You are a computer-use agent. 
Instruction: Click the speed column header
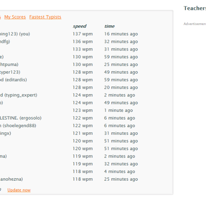click(x=79, y=26)
